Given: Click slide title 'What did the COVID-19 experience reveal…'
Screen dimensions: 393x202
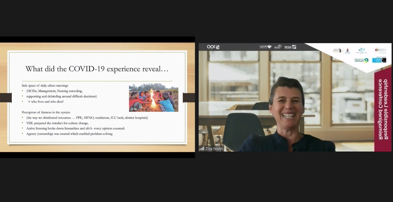Looking at the screenshot, I should point(97,69).
